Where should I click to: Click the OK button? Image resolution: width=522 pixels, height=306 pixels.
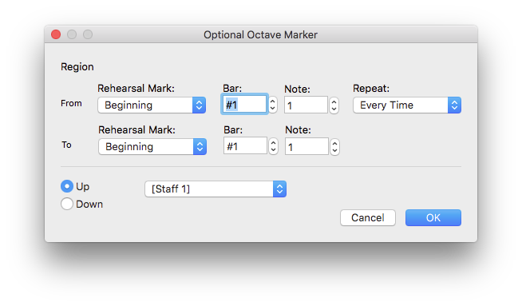click(433, 217)
